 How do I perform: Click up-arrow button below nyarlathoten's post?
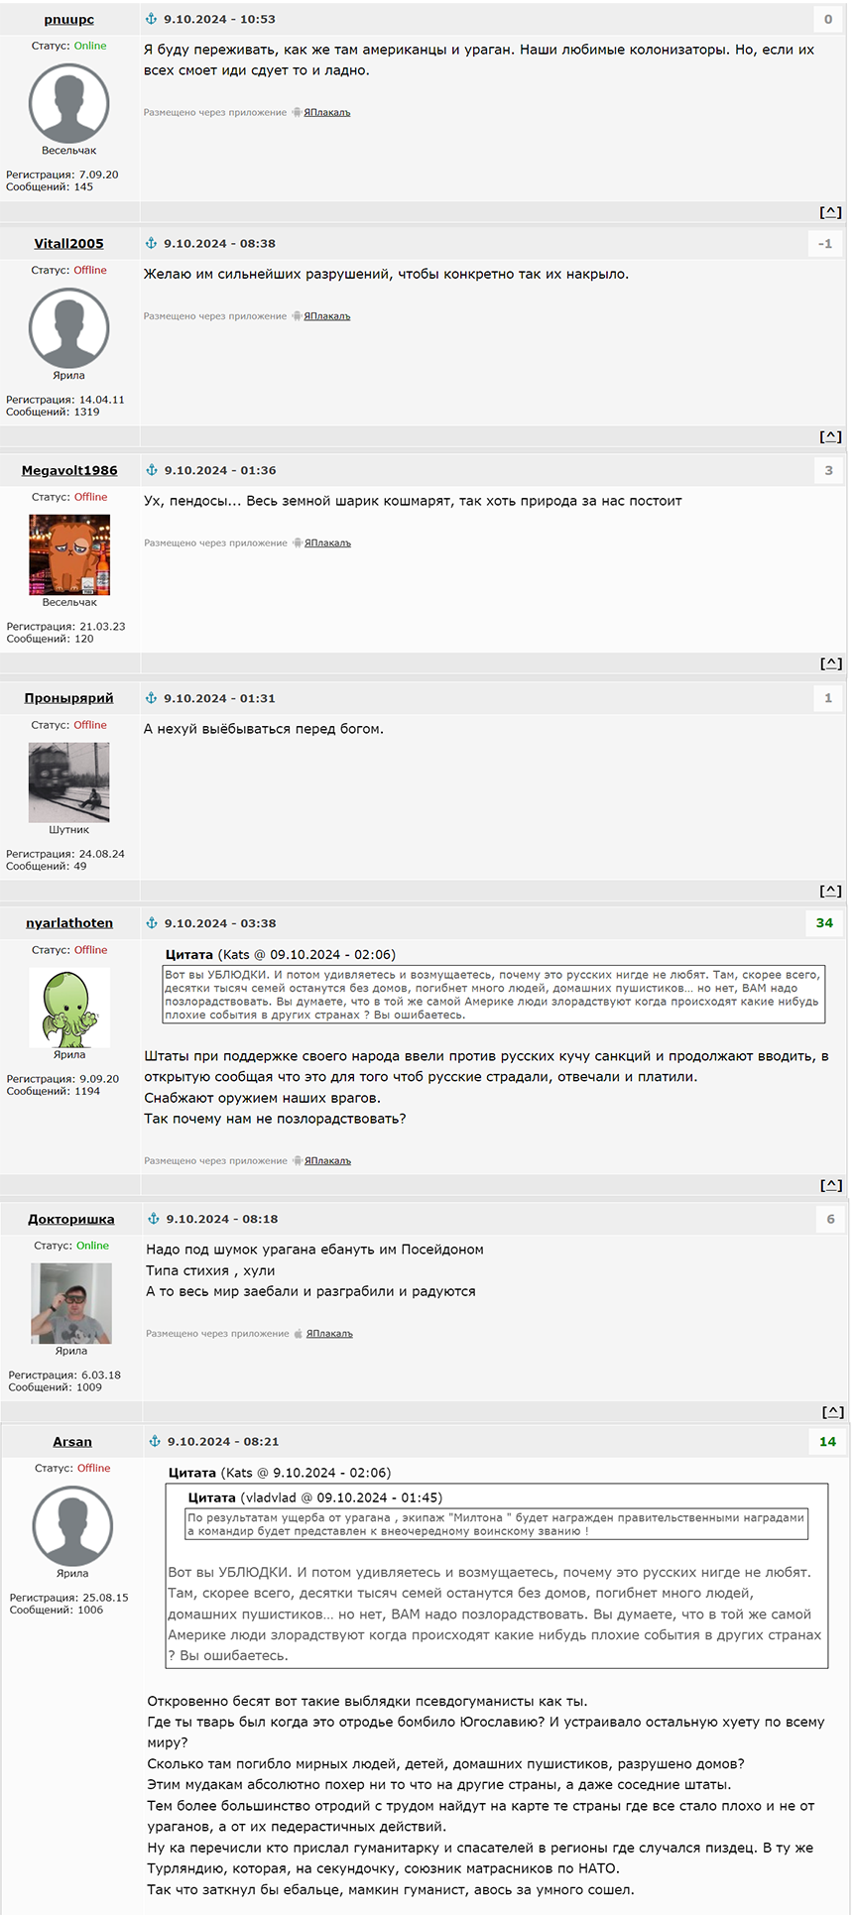831,1185
